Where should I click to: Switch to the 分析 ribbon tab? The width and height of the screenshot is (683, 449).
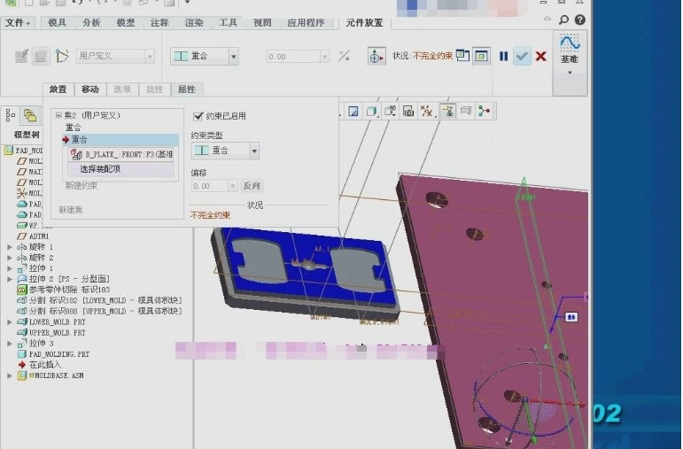pos(91,23)
